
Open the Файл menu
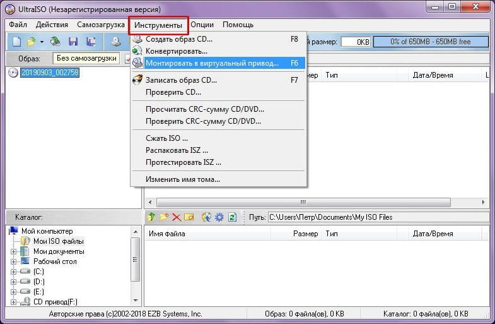pyautogui.click(x=18, y=25)
